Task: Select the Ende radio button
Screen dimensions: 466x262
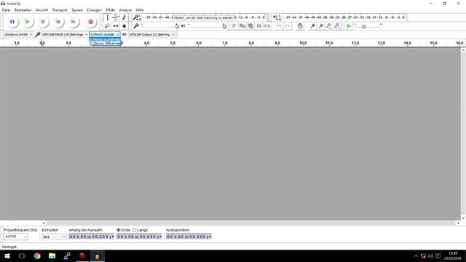Action: 118,230
